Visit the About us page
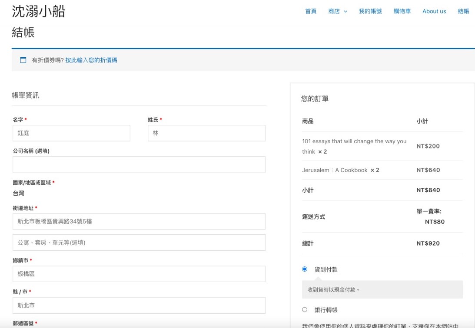 pyautogui.click(x=434, y=11)
